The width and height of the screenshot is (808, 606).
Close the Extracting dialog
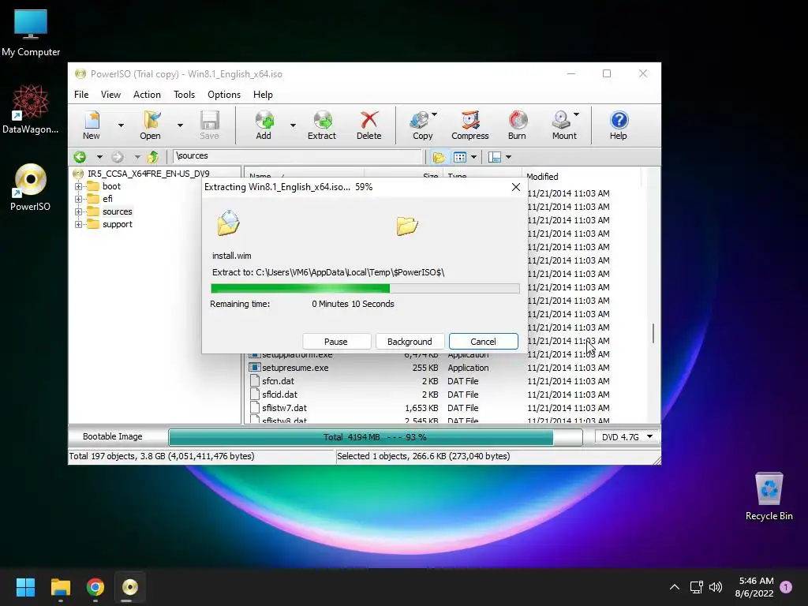coord(516,187)
